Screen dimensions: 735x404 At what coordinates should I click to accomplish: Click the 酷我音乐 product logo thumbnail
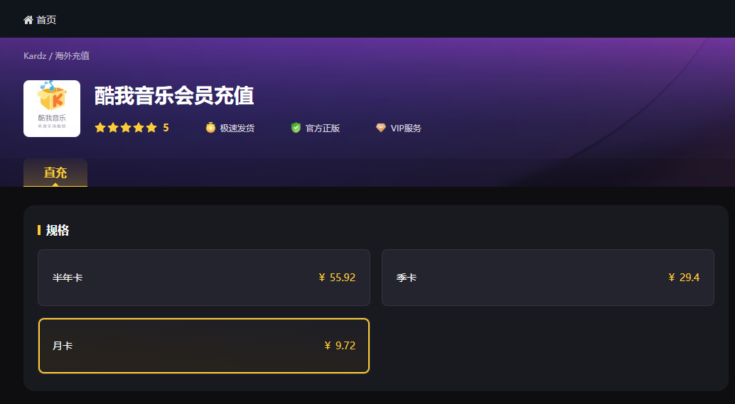click(52, 109)
